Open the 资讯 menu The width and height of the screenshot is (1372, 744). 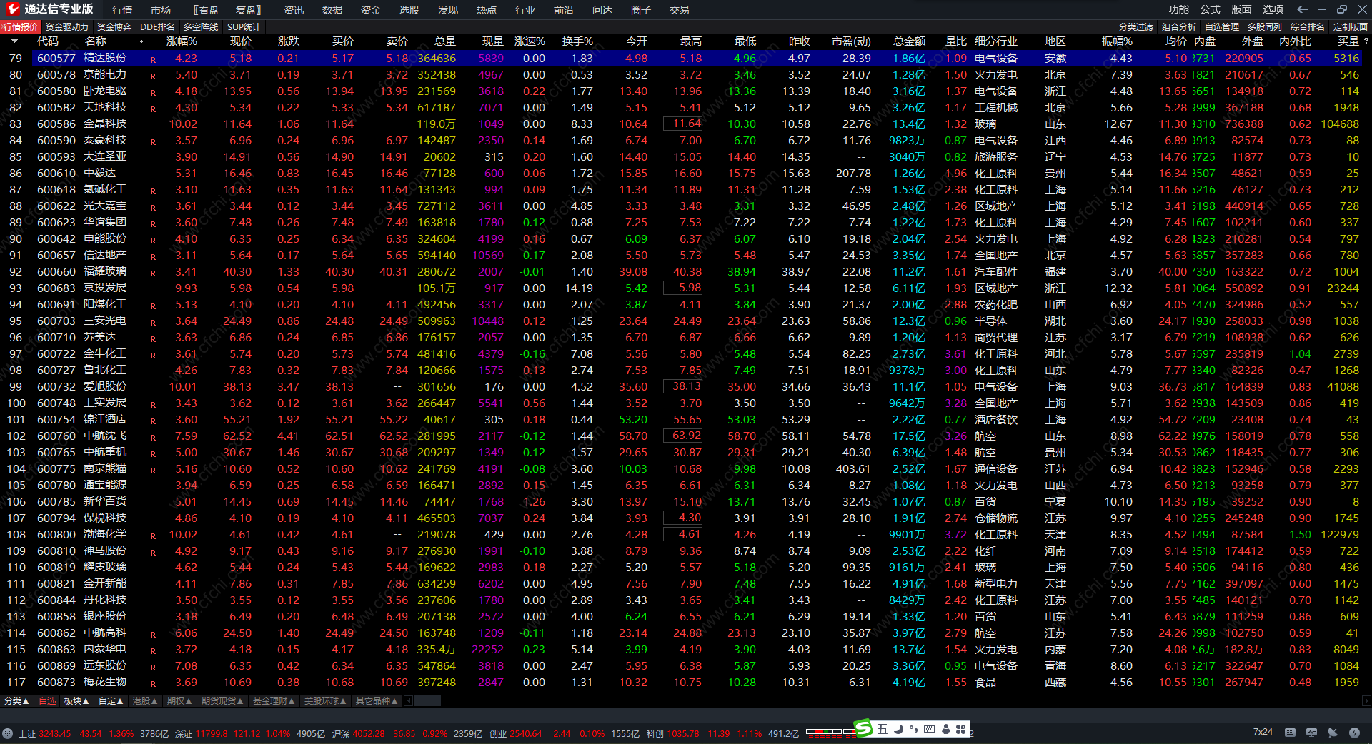(x=294, y=10)
